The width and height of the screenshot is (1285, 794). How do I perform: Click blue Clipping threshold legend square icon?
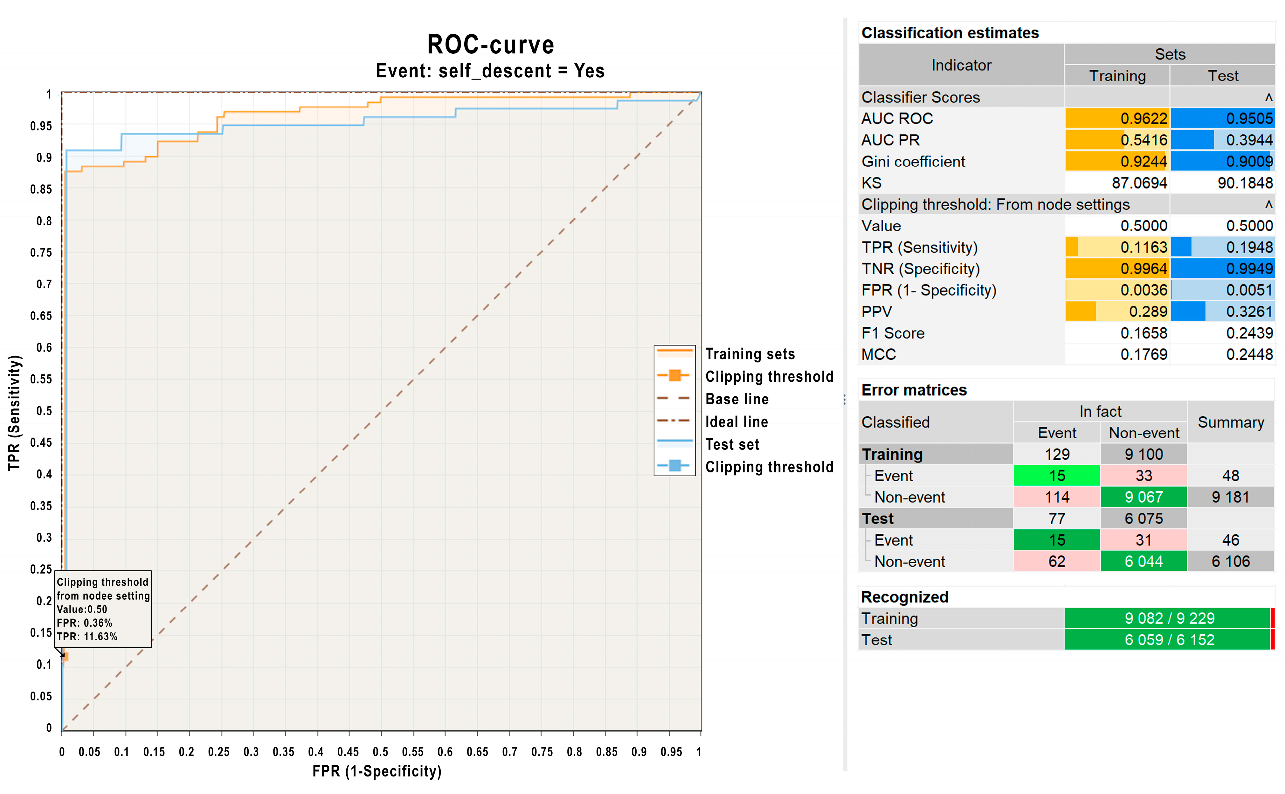coord(675,466)
